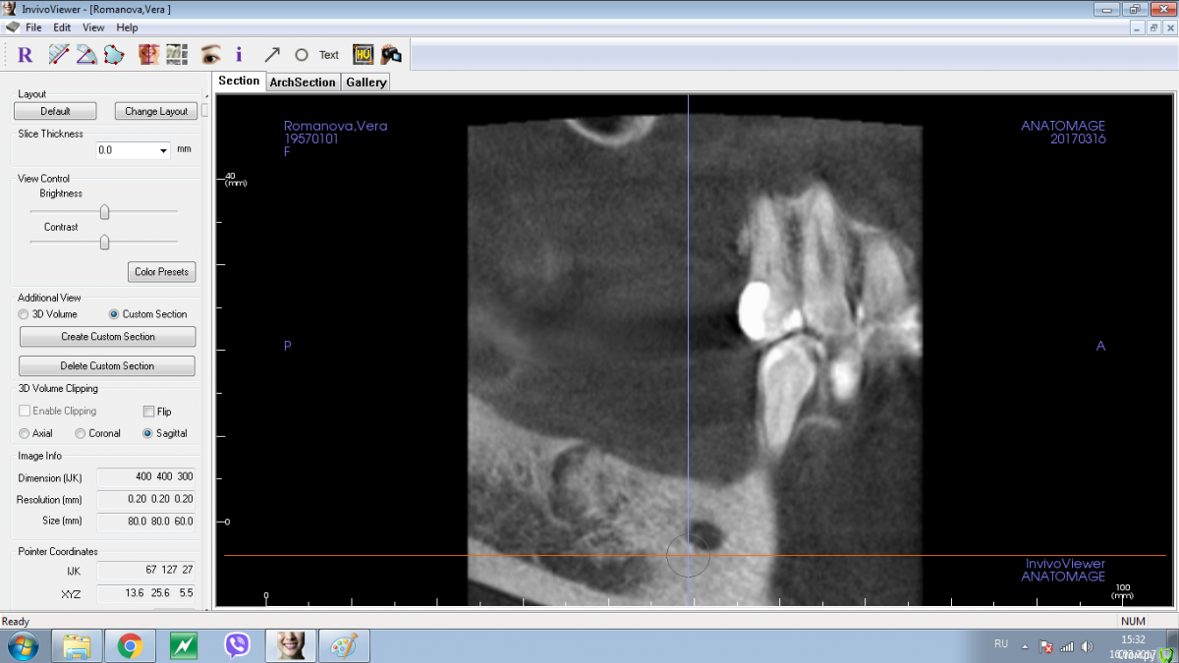Switch Additional View to 3D Volume
Viewport: 1179px width, 663px height.
coord(22,313)
